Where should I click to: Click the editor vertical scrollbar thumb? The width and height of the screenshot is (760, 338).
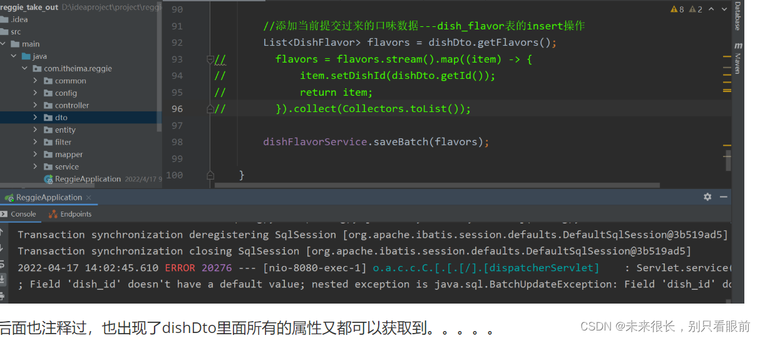click(727, 160)
